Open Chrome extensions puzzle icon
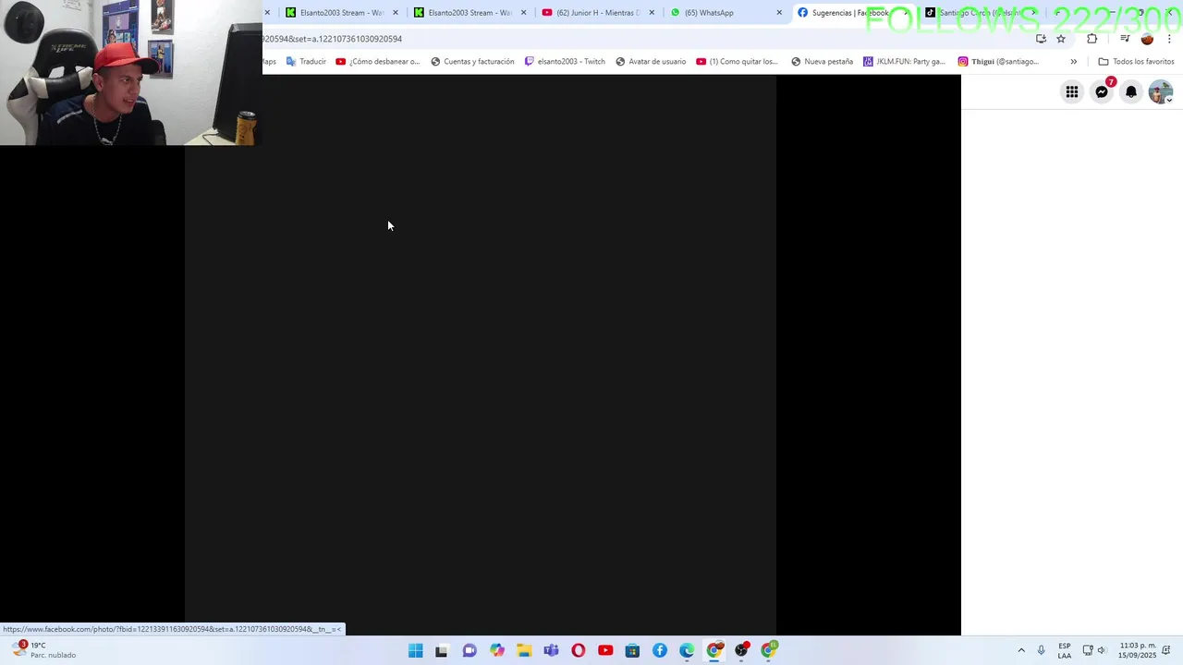The image size is (1183, 665). coord(1092,39)
